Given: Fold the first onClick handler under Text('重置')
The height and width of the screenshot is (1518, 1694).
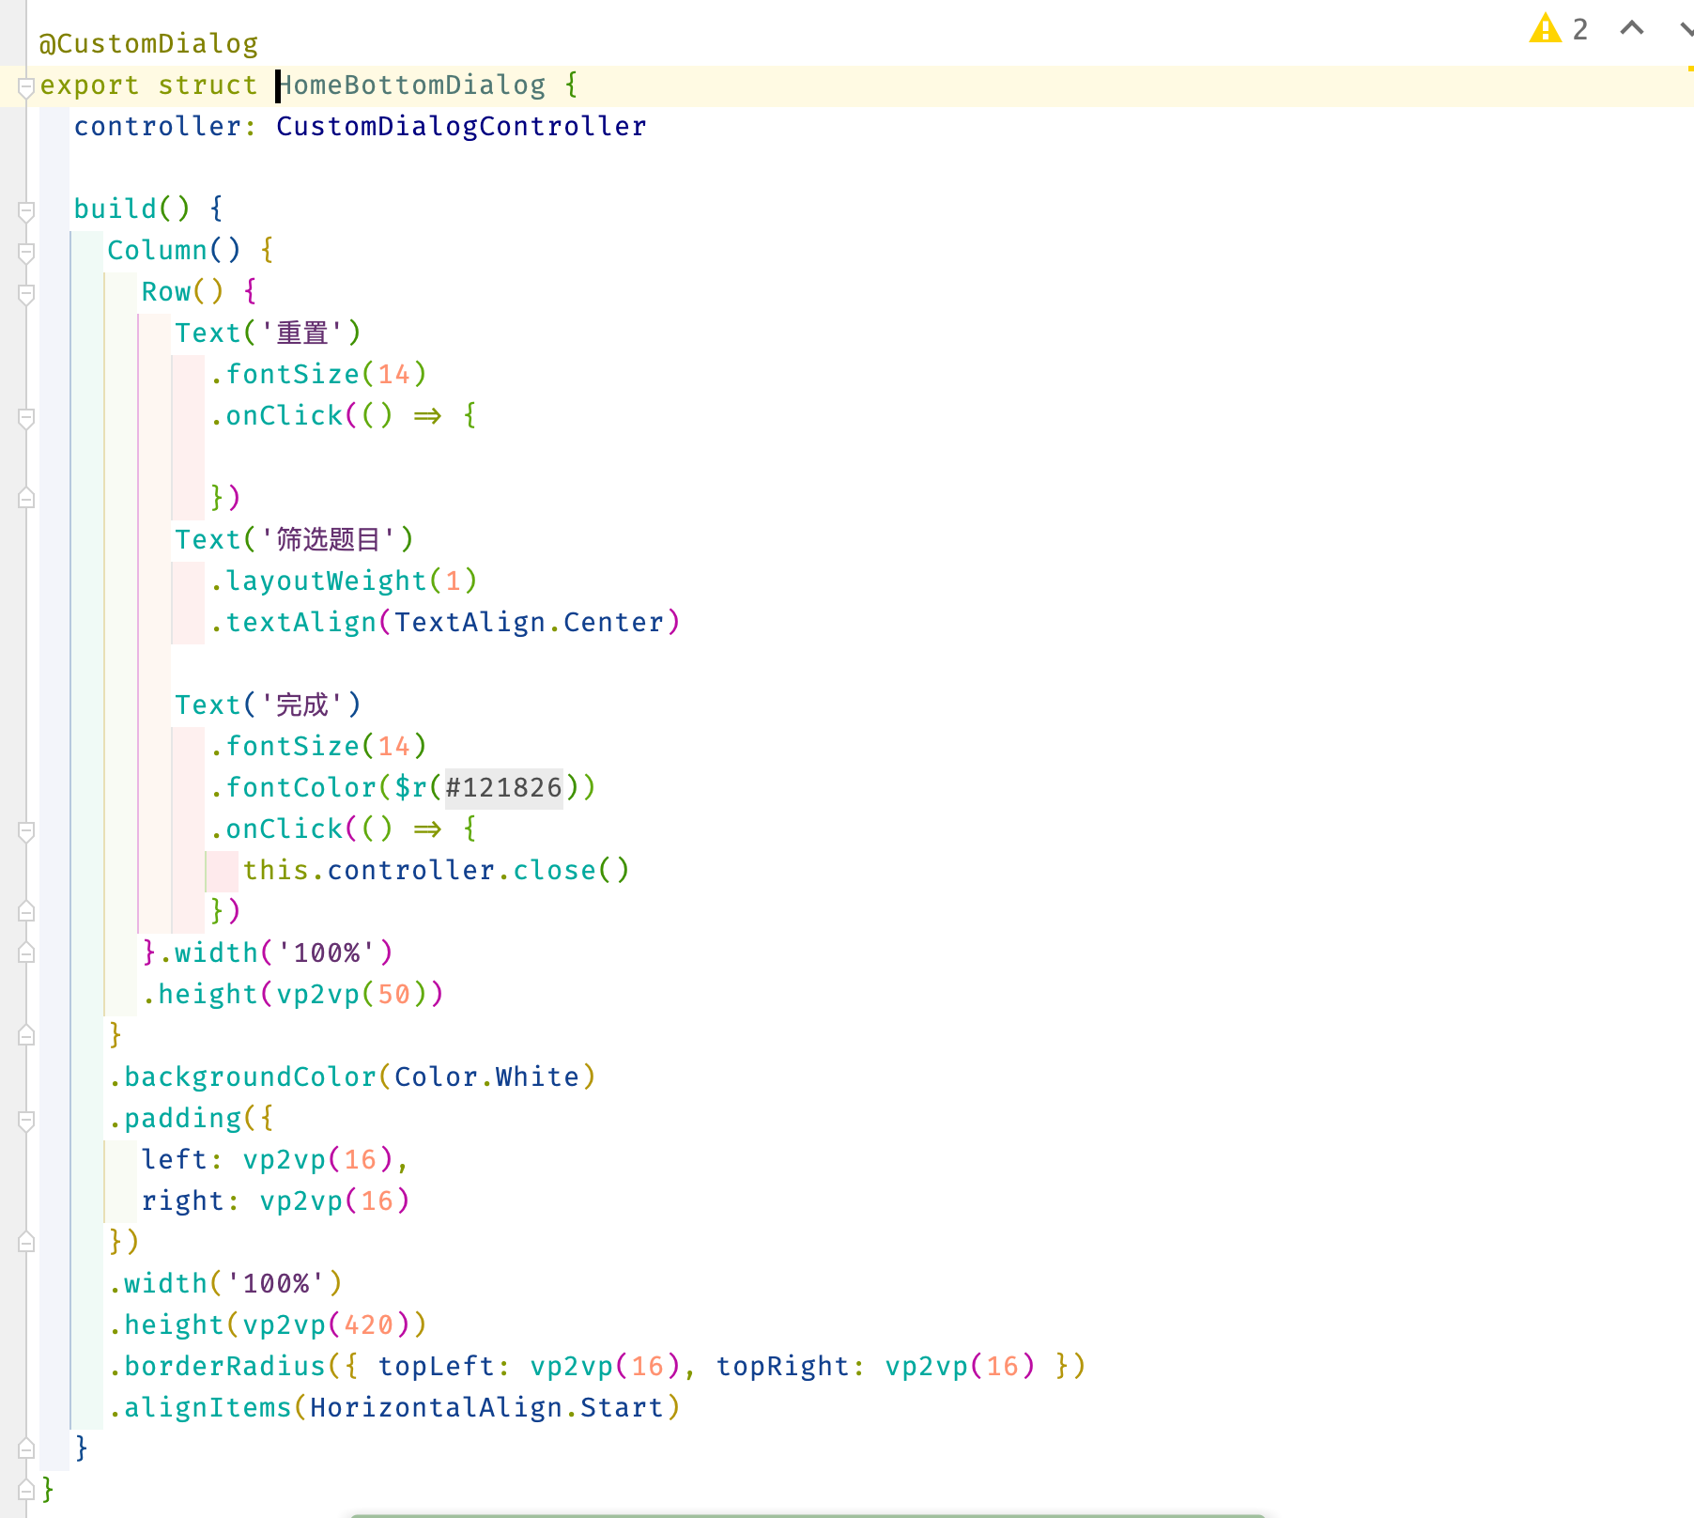Looking at the screenshot, I should point(26,418).
